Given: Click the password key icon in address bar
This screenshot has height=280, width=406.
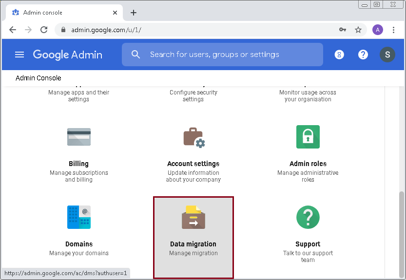Looking at the screenshot, I should click(343, 30).
